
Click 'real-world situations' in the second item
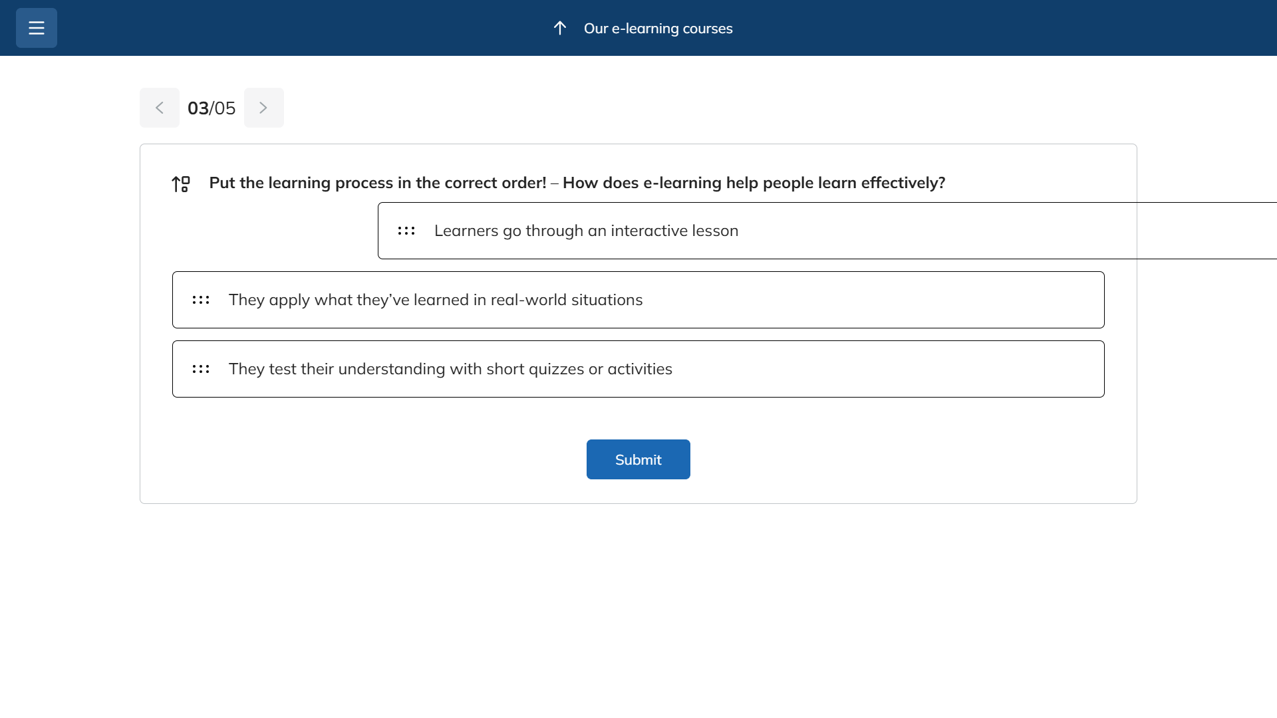566,300
